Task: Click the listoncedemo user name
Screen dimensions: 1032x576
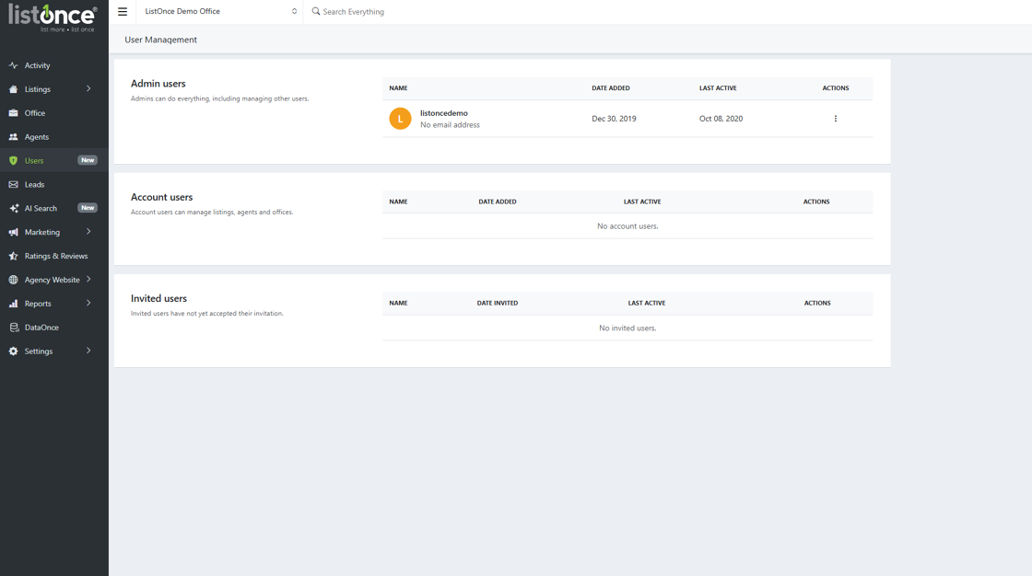Action: coord(444,113)
